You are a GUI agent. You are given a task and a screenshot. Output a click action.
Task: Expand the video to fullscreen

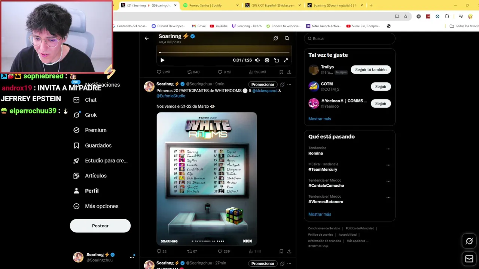click(286, 60)
